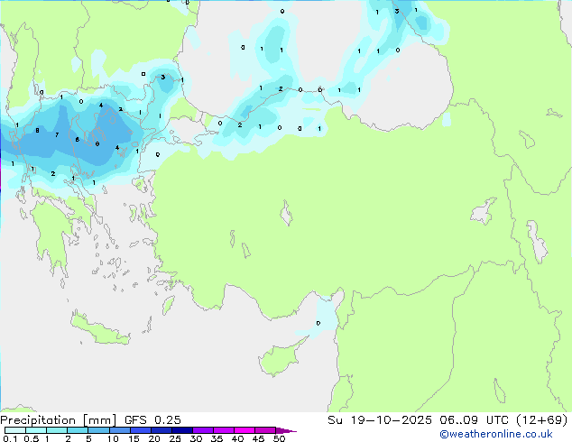The width and height of the screenshot is (572, 442).
Task: Select the 5–10 mm legend color swatch
Action: point(98,430)
